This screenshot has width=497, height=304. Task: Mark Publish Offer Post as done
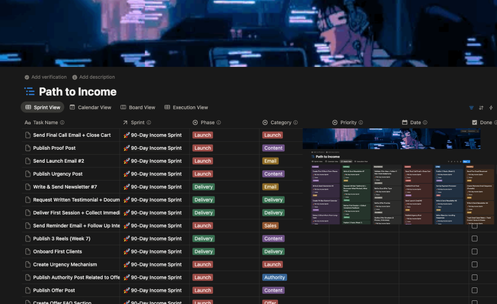(474, 290)
